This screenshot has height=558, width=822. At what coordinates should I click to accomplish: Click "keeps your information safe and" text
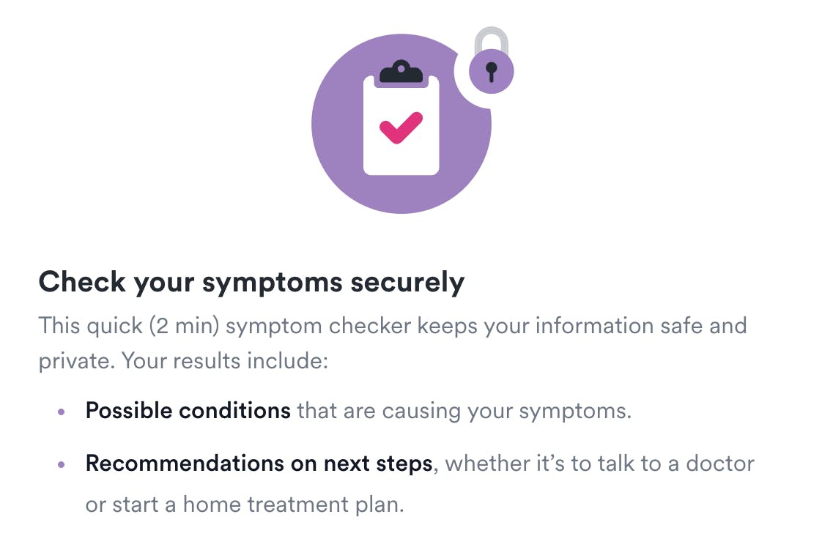(x=582, y=325)
